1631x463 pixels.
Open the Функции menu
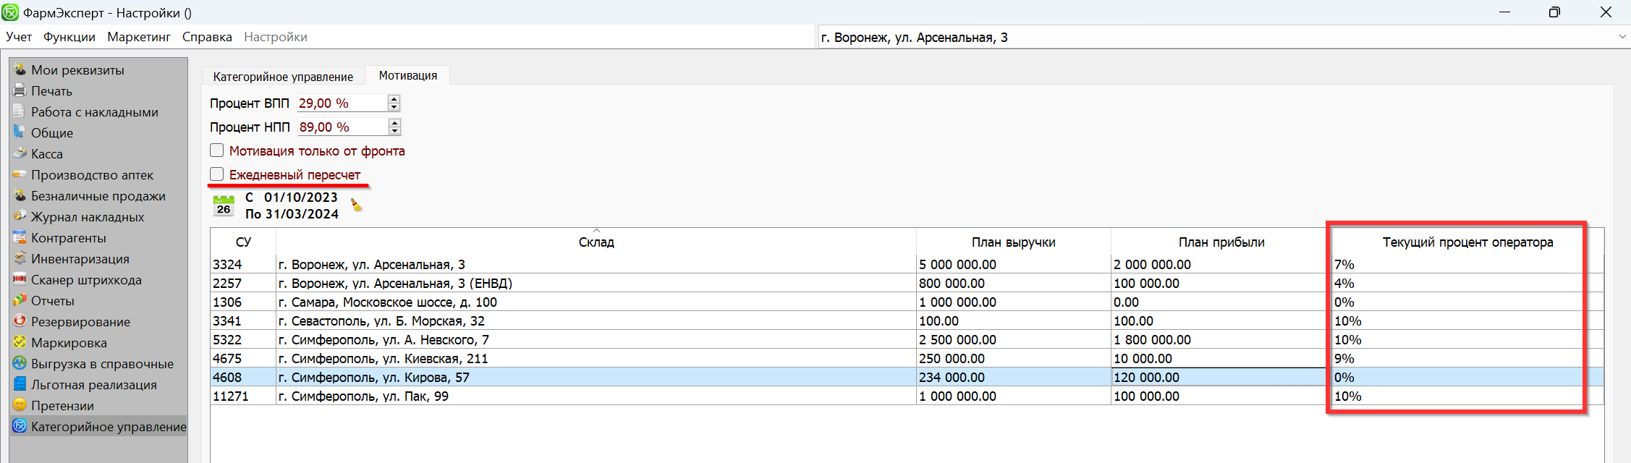(x=69, y=37)
